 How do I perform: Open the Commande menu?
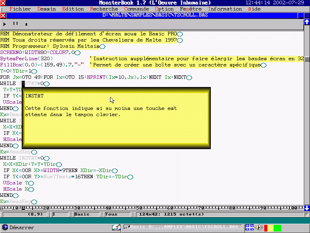point(136,9)
